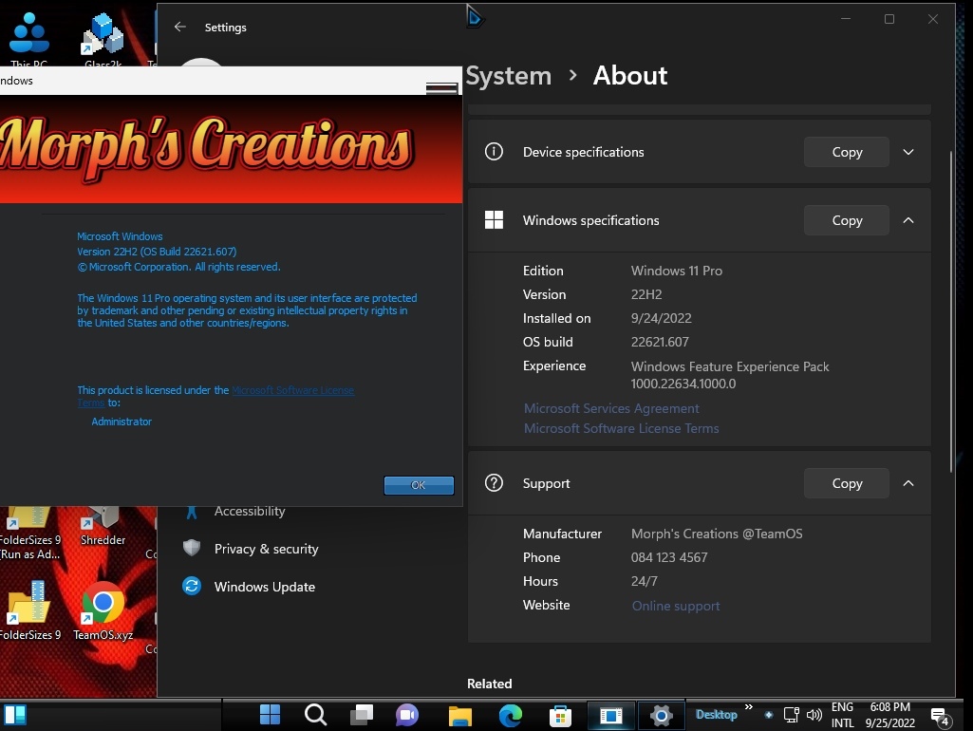Open Microsoft Store from the taskbar
This screenshot has height=731, width=973.
560,715
